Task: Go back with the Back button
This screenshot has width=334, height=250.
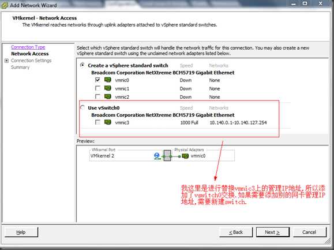Action: 236,232
